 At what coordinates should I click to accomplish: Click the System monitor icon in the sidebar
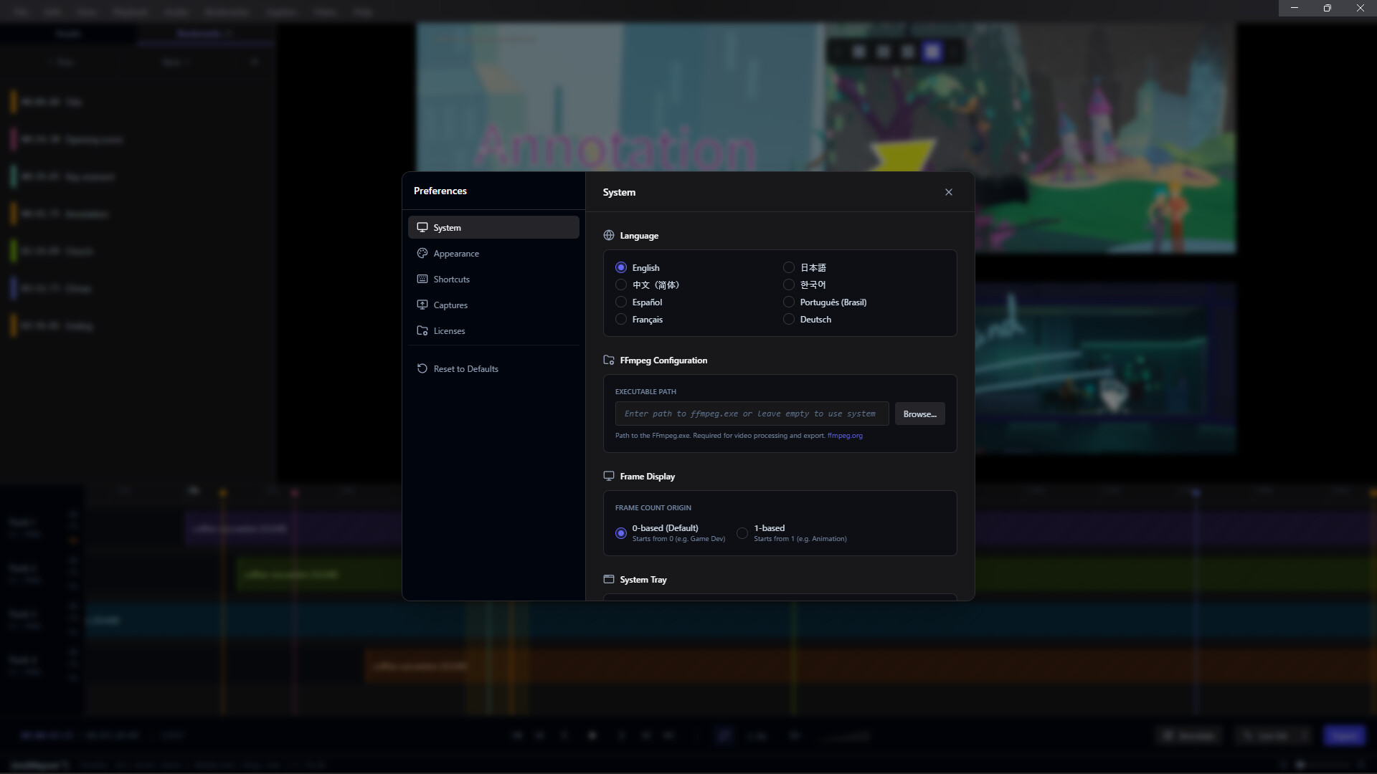(423, 227)
